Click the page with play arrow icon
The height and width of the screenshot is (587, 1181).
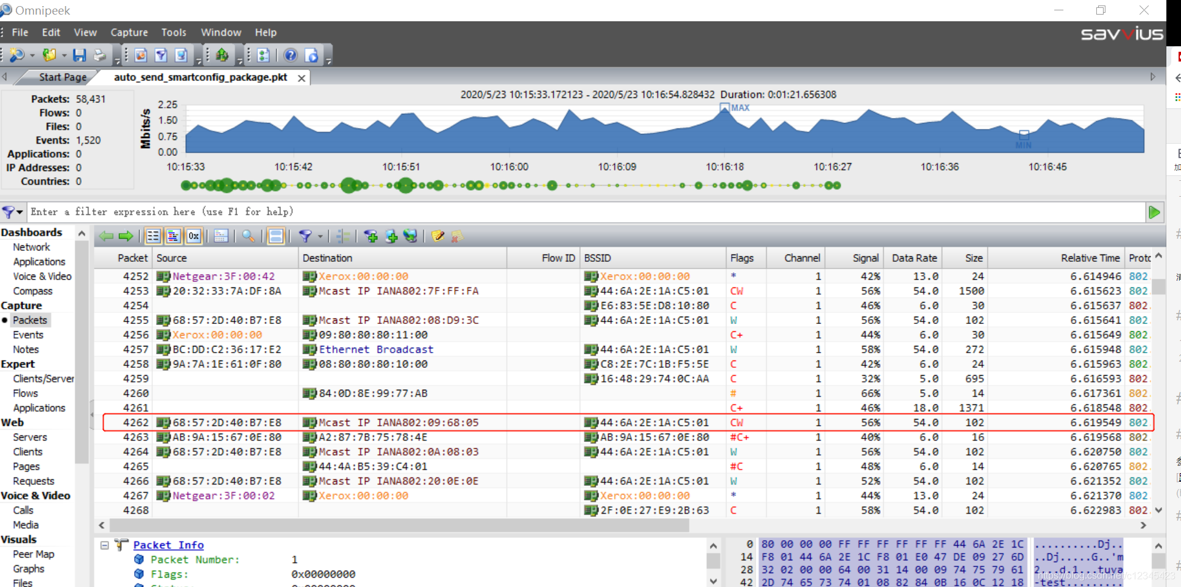[311, 55]
